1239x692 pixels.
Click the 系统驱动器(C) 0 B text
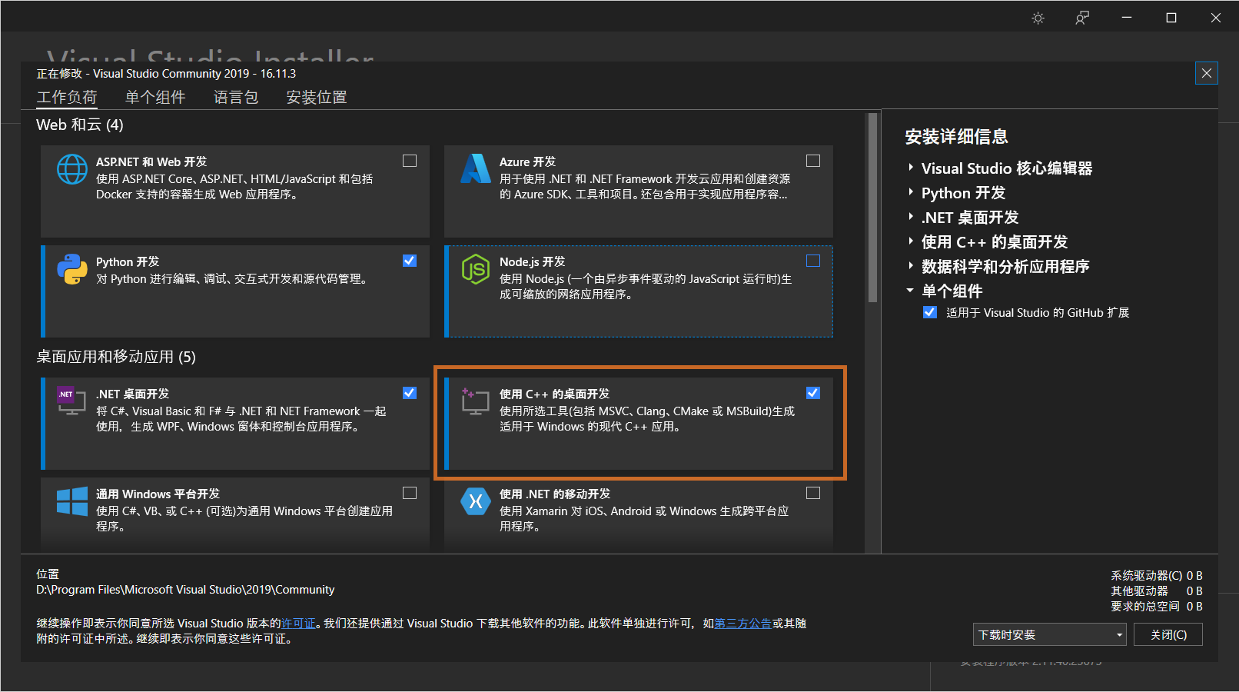[x=1156, y=575]
